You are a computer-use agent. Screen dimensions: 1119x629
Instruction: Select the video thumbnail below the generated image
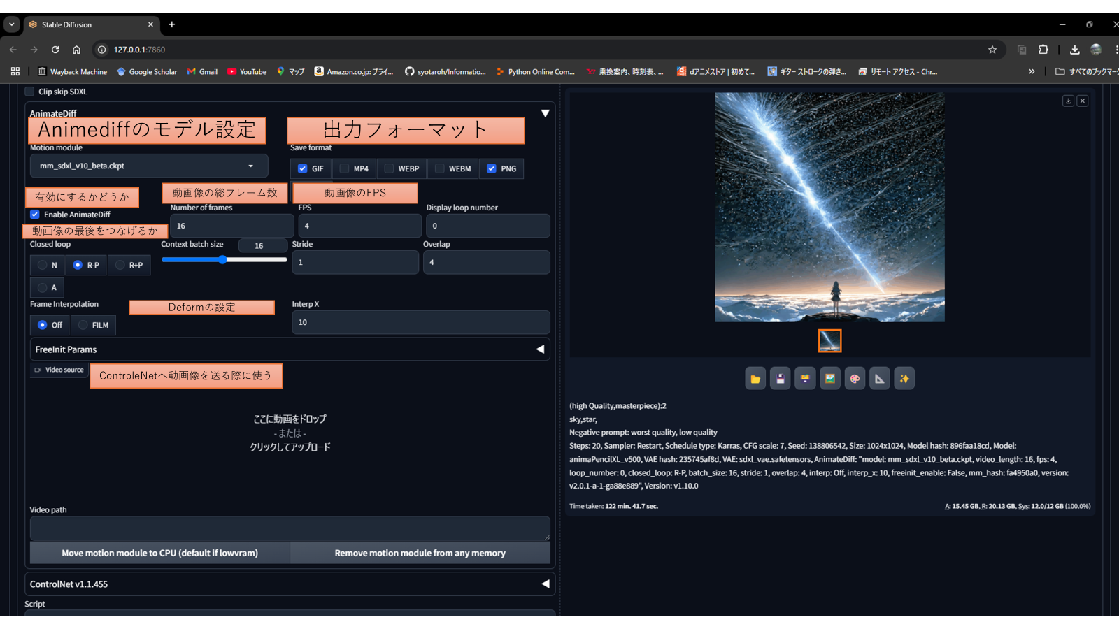(829, 340)
